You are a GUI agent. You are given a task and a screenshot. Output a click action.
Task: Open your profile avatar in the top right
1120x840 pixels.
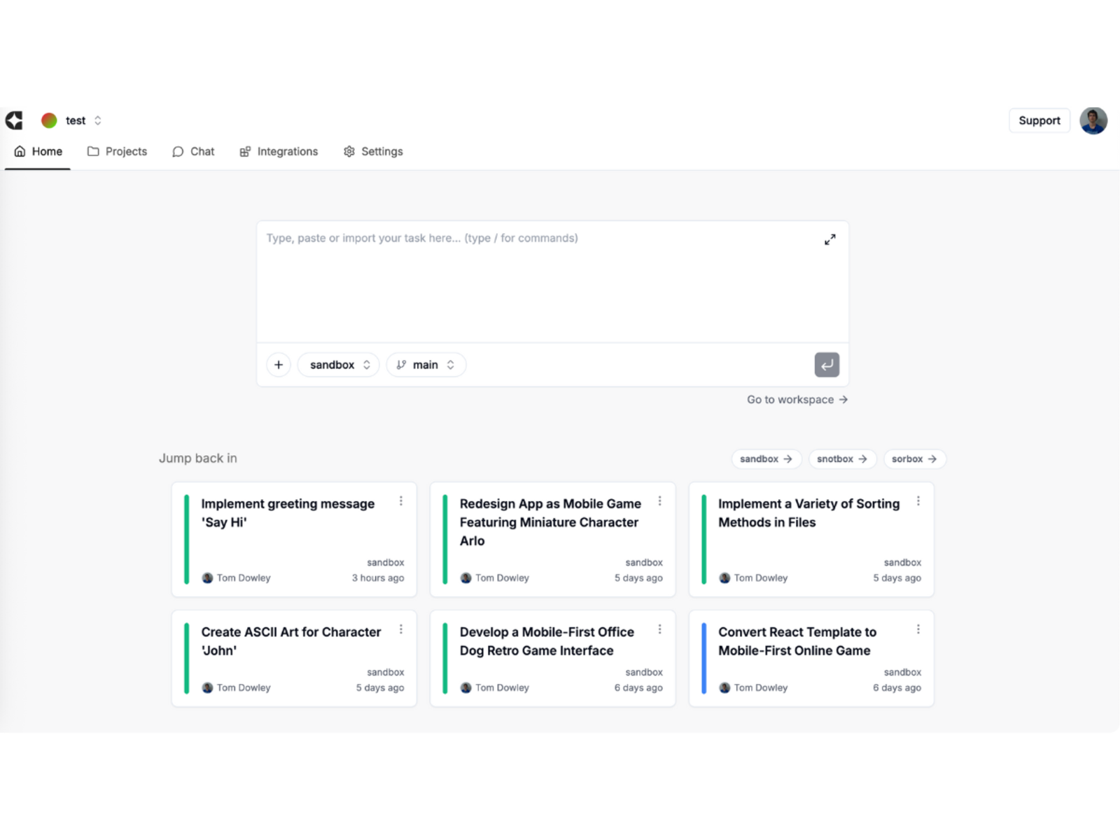1093,120
